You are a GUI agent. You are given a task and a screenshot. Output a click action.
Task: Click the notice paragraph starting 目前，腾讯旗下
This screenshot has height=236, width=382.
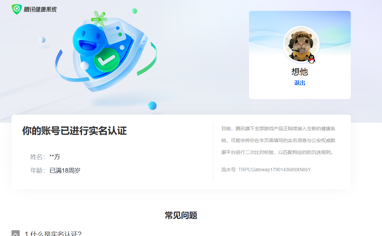coord(279,140)
